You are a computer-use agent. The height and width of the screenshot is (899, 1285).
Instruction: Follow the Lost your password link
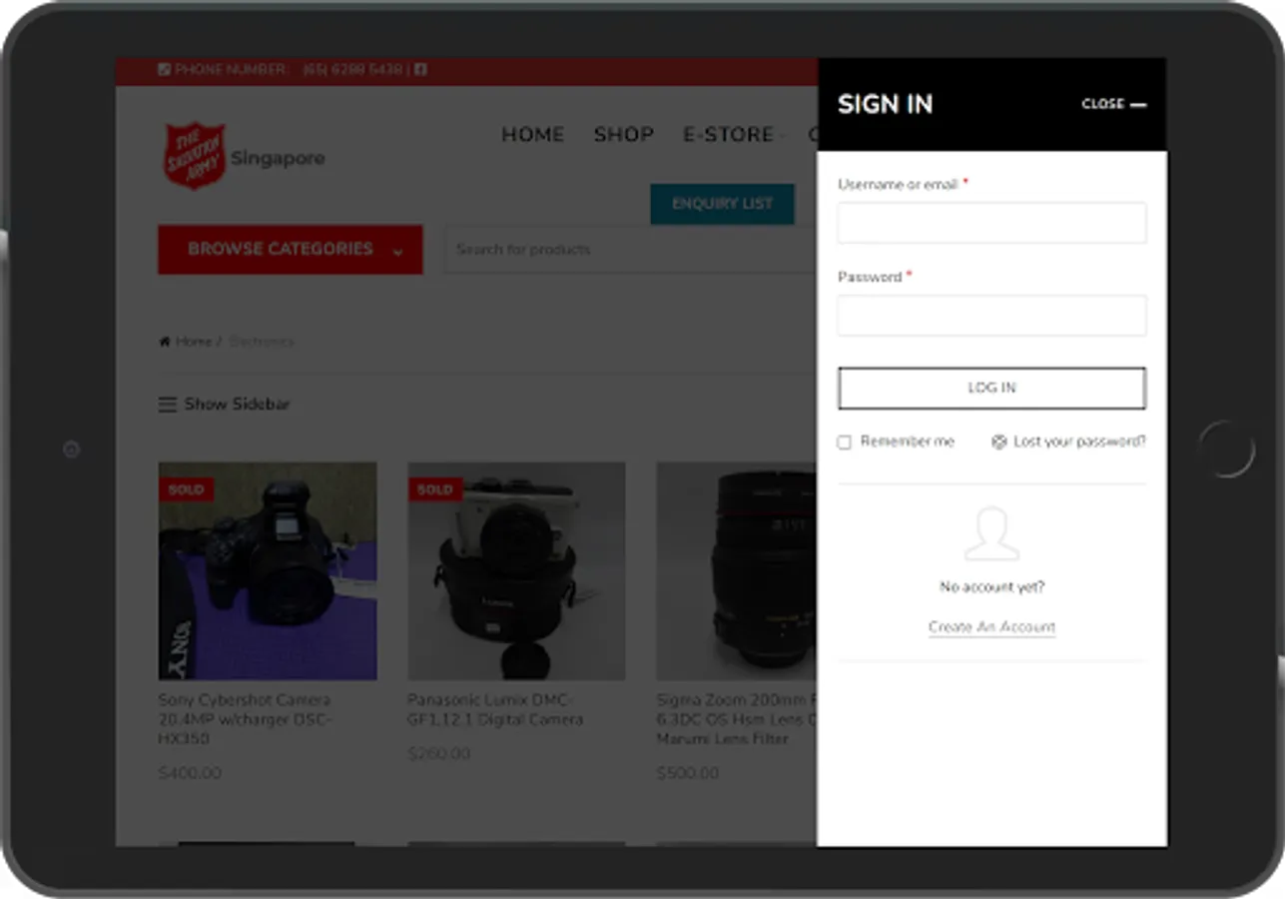(x=1079, y=442)
